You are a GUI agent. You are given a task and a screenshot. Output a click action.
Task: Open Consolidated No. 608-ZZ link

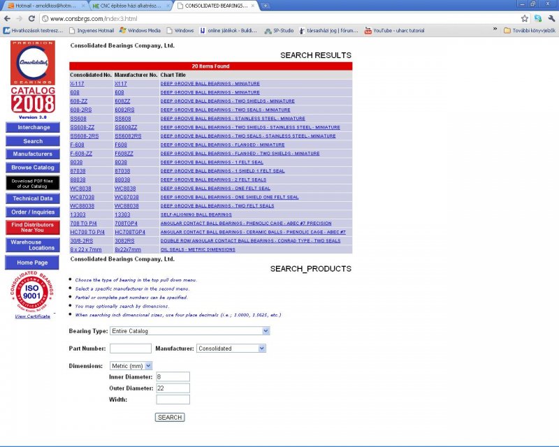tap(79, 101)
